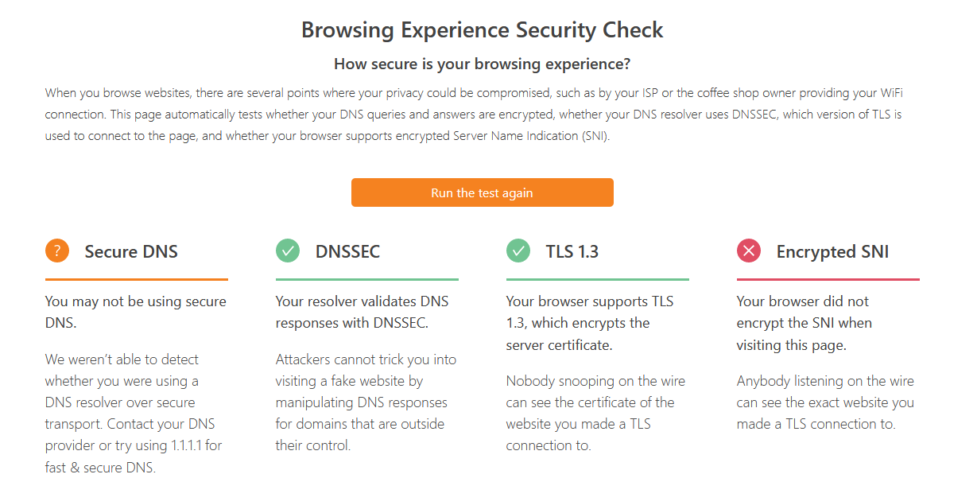The image size is (977, 478).
Task: Click the paragraph recommending 1.1.1.1 for secure DNS
Action: [131, 414]
